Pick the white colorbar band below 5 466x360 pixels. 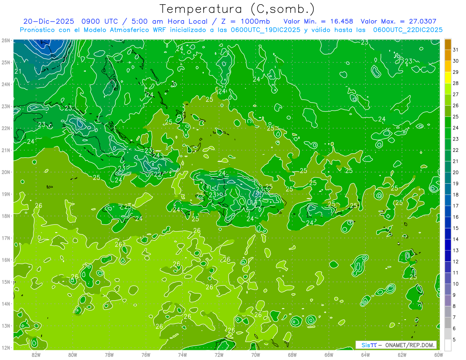tap(448, 345)
